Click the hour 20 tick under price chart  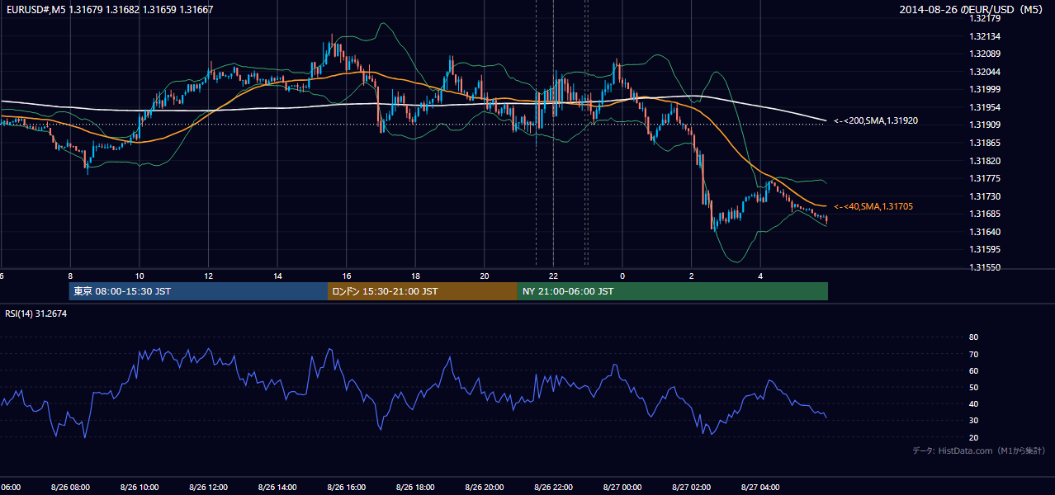[x=485, y=276]
